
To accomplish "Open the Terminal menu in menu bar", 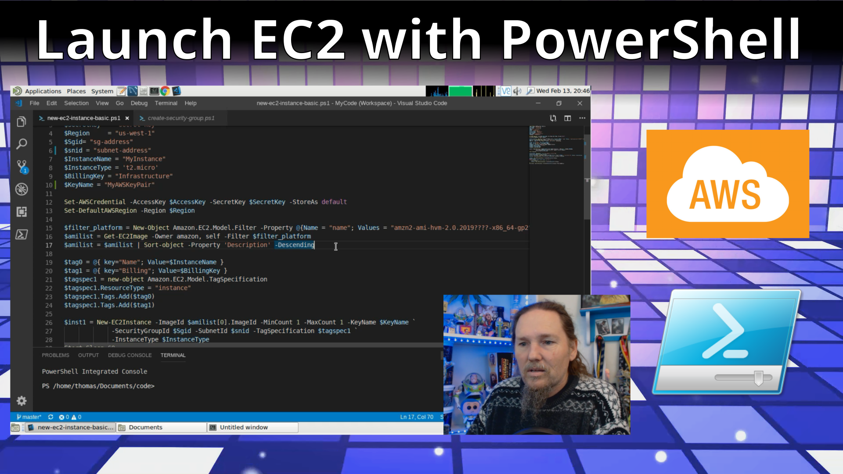I will [x=166, y=103].
